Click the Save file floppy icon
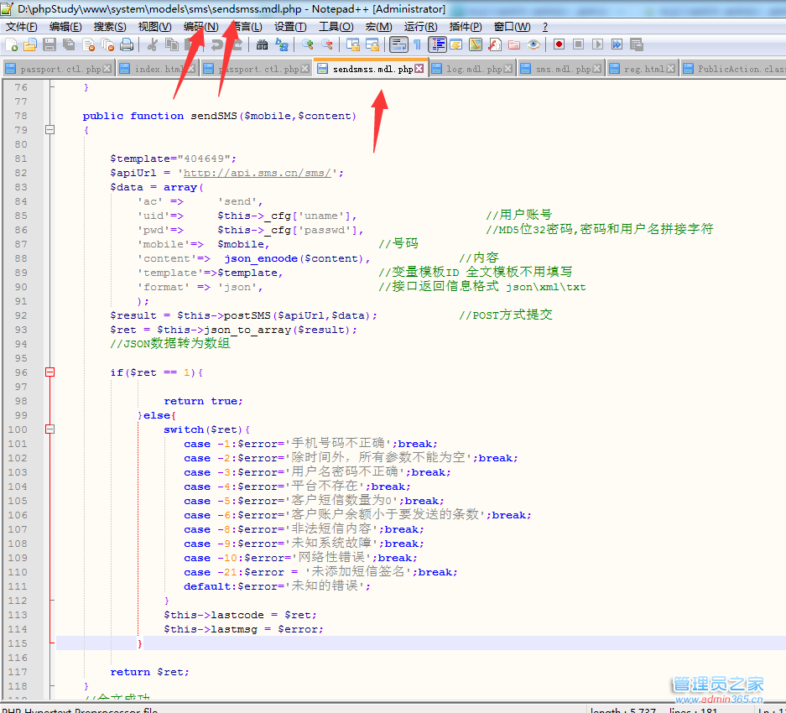786x713 pixels. (x=49, y=44)
